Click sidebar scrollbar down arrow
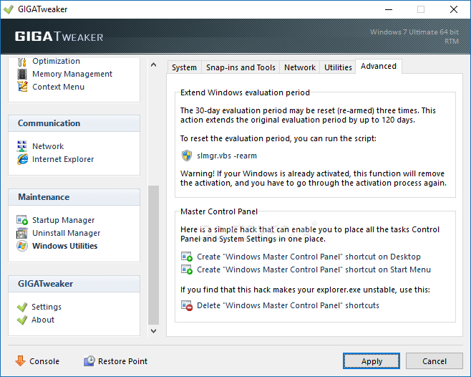471x377 pixels. click(153, 331)
